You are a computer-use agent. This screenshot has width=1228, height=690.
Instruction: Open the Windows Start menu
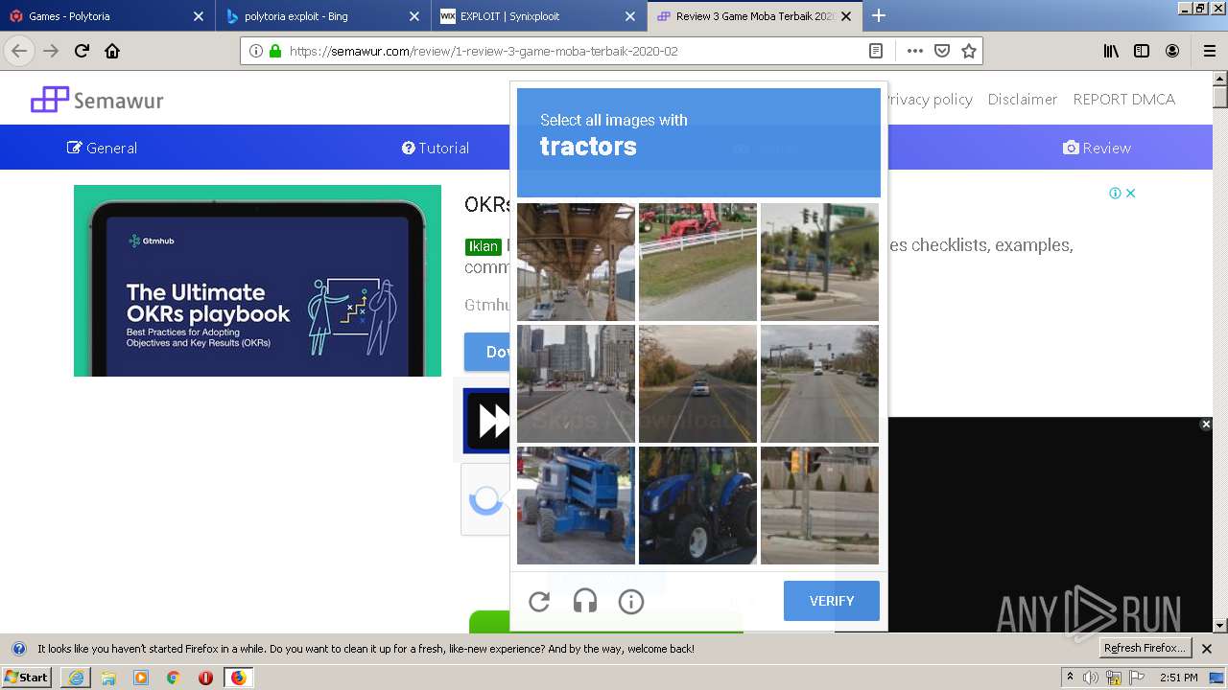pos(27,677)
